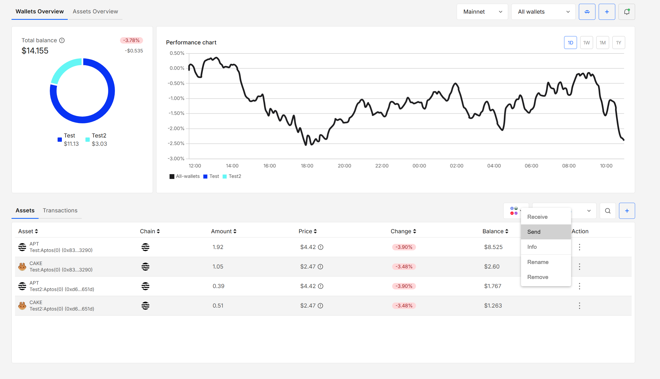Click the search magnifier icon
This screenshot has width=660, height=379.
pos(607,211)
